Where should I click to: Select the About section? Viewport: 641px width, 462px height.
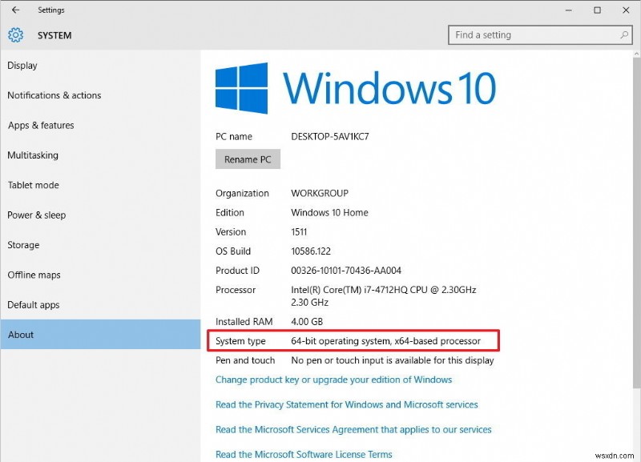(x=21, y=335)
